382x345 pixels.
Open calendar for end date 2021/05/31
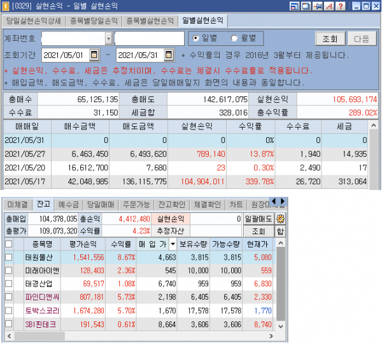pyautogui.click(x=168, y=55)
